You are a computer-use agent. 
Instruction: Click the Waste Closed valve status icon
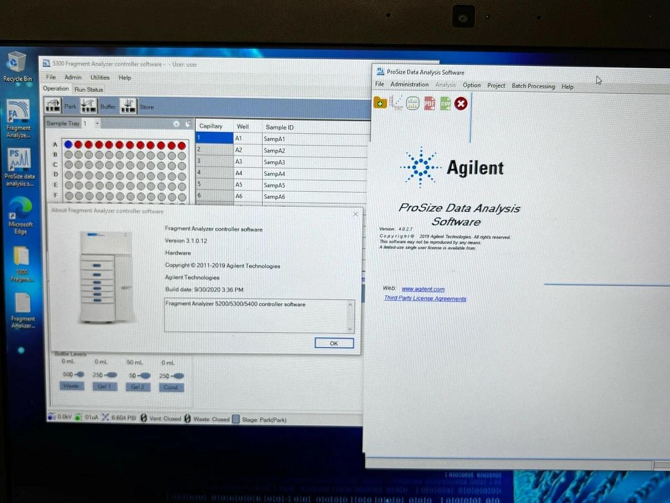pos(188,419)
